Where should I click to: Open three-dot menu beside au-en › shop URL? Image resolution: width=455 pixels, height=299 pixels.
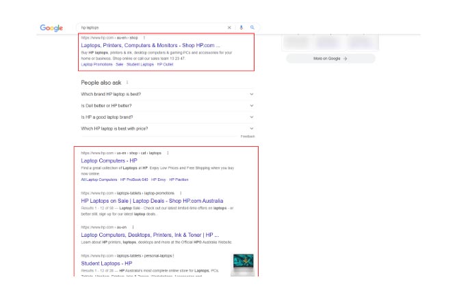click(144, 38)
